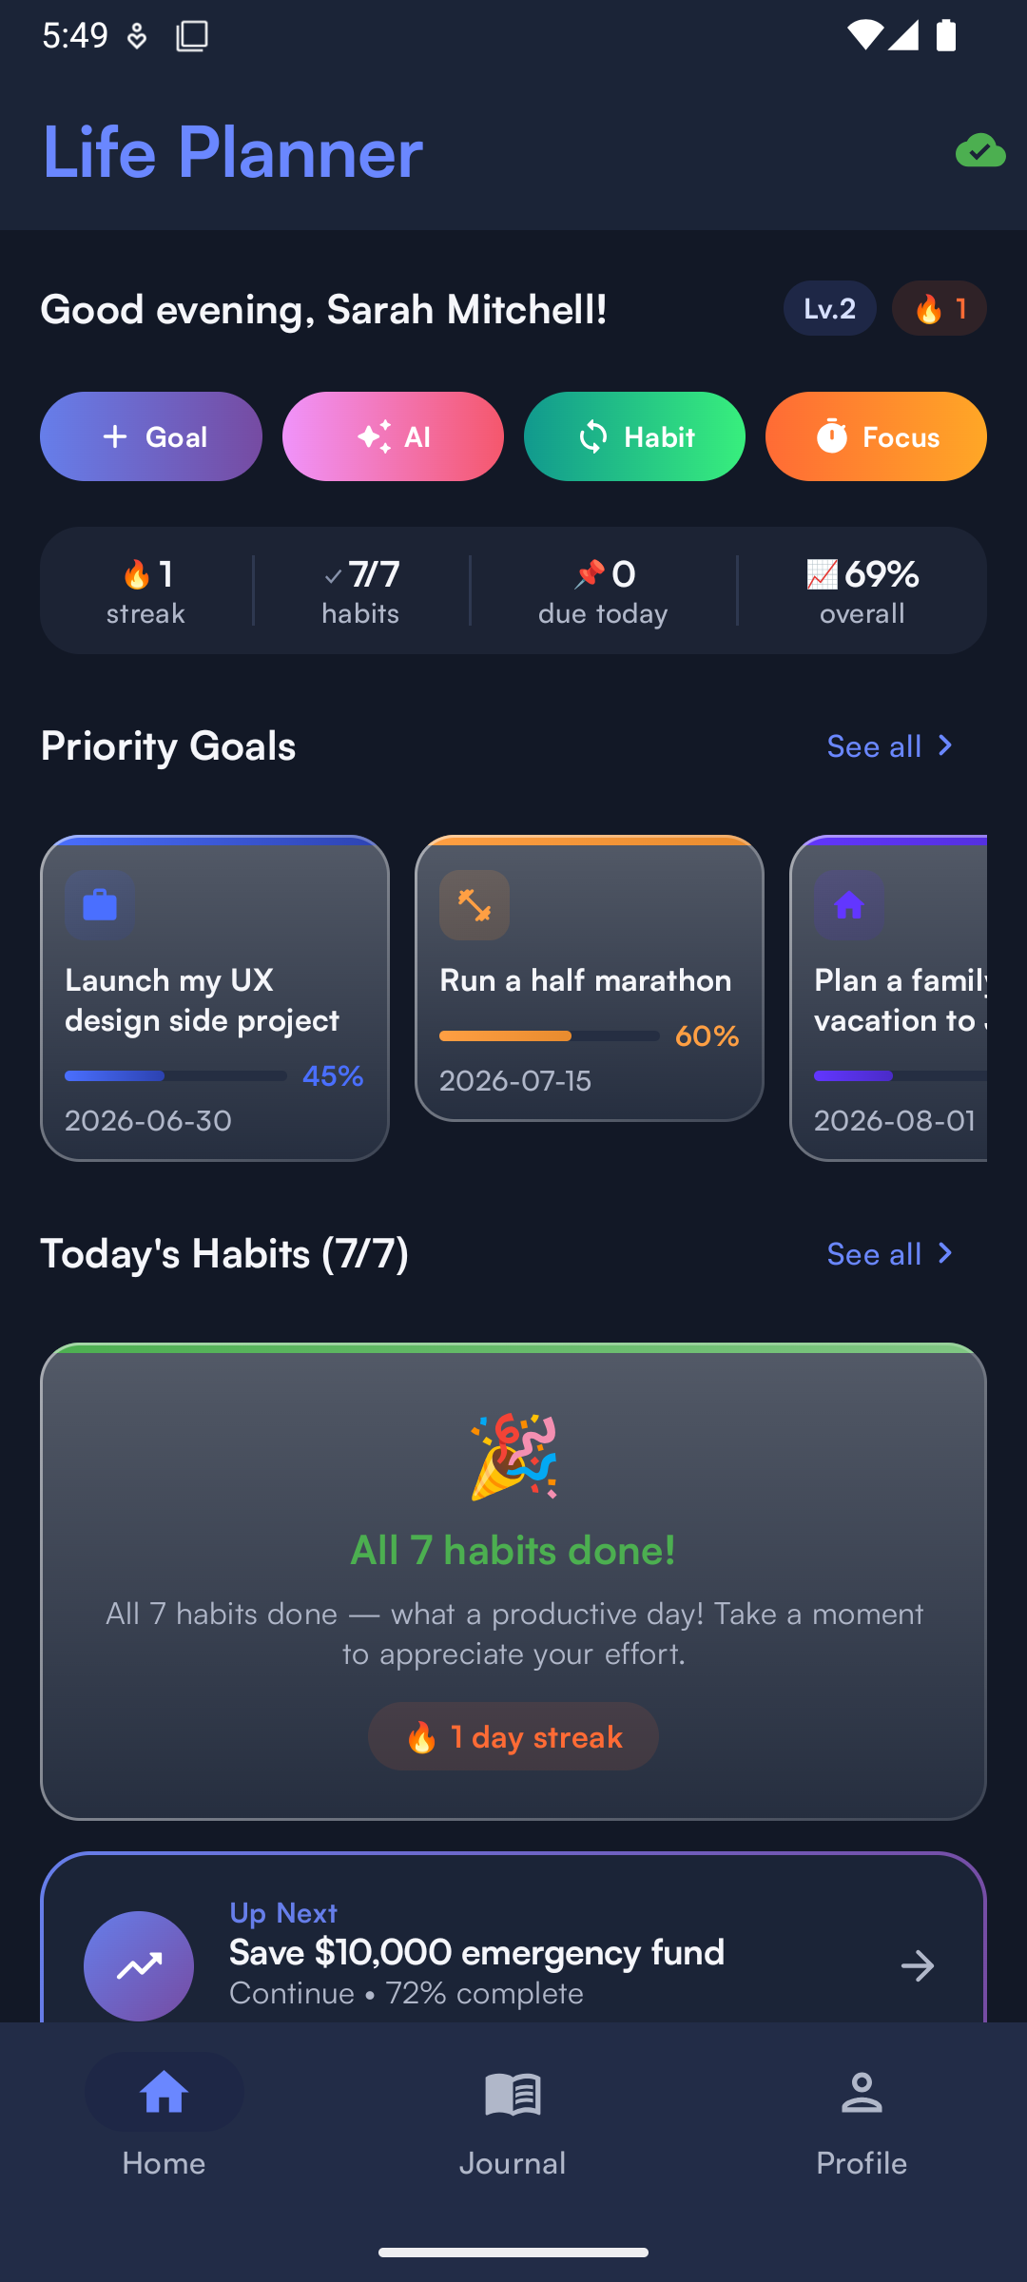Screen dimensions: 1027x2282
Task: Open the briefcase icon on UX project goal
Action: pos(99,904)
